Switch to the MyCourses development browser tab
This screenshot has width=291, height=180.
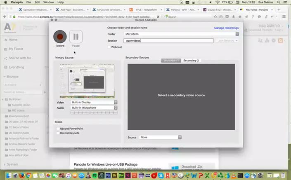pos(109,9)
